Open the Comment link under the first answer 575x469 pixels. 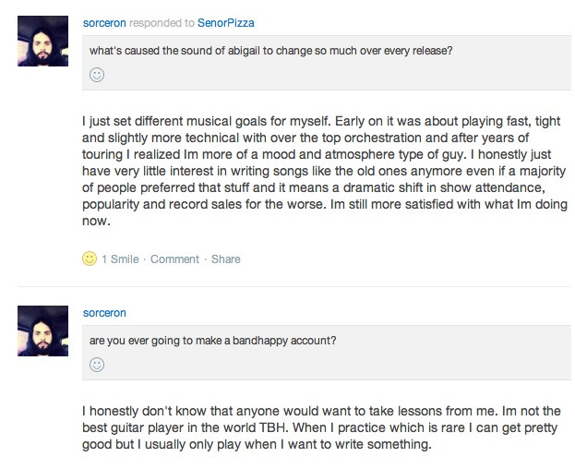click(174, 259)
